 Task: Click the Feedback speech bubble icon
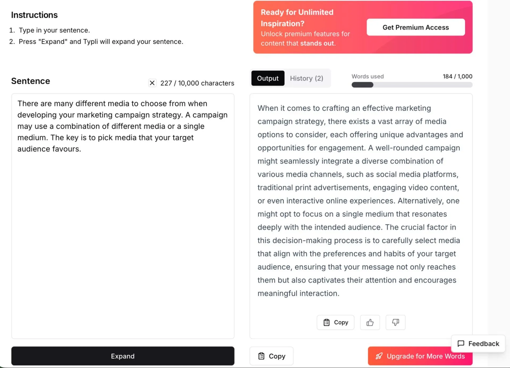point(461,344)
